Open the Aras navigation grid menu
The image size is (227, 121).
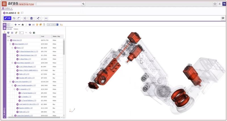point(4,4)
